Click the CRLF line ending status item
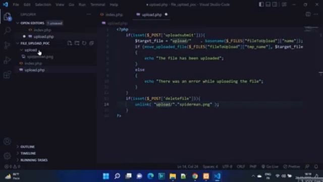Image resolution: width=323 pixels, height=182 pixels. [241, 166]
